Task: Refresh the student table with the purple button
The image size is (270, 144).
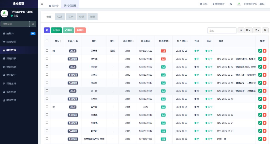Action: (x=47, y=30)
